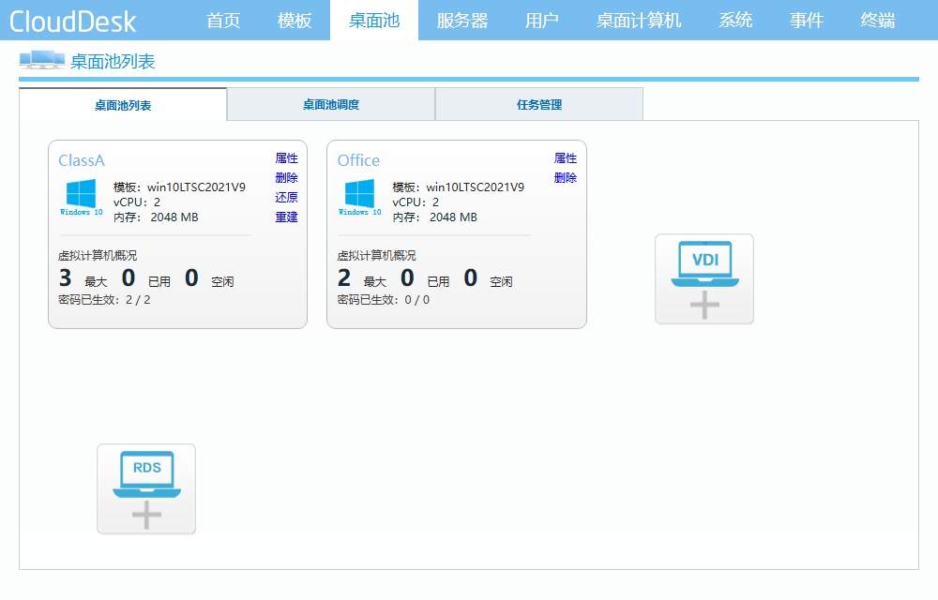938x600 pixels.
Task: Click ClassA template name win10LTSC2021V9
Action: pyautogui.click(x=196, y=187)
